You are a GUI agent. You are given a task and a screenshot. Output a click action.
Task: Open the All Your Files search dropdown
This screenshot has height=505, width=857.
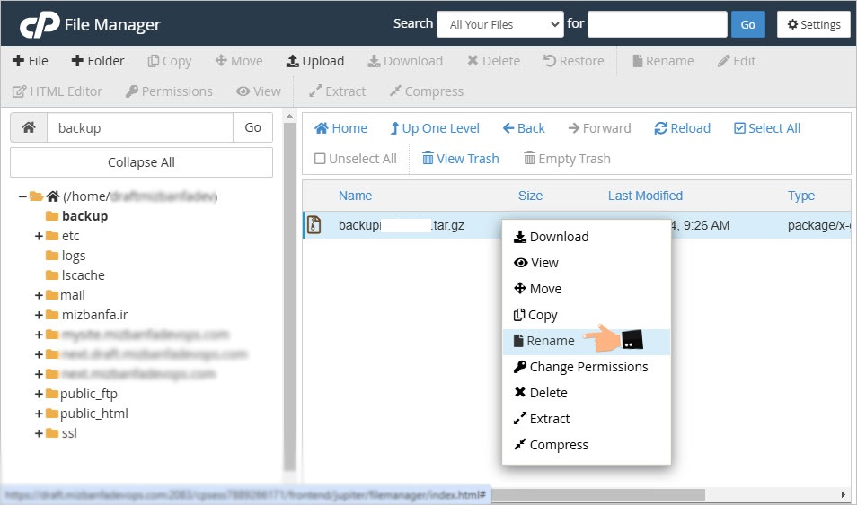coord(499,24)
